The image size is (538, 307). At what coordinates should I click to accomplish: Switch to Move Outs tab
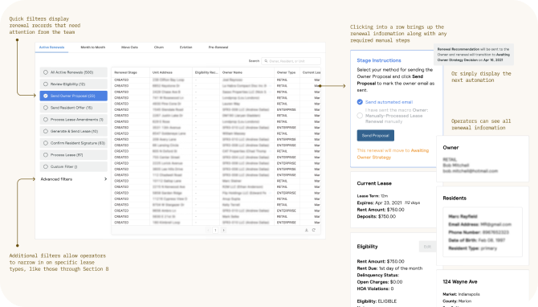click(x=129, y=47)
